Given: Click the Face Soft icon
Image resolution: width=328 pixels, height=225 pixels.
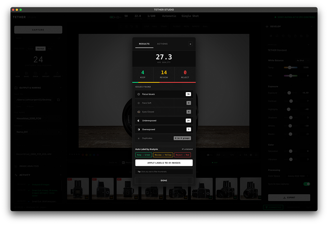Looking at the screenshot, I should coord(139,103).
